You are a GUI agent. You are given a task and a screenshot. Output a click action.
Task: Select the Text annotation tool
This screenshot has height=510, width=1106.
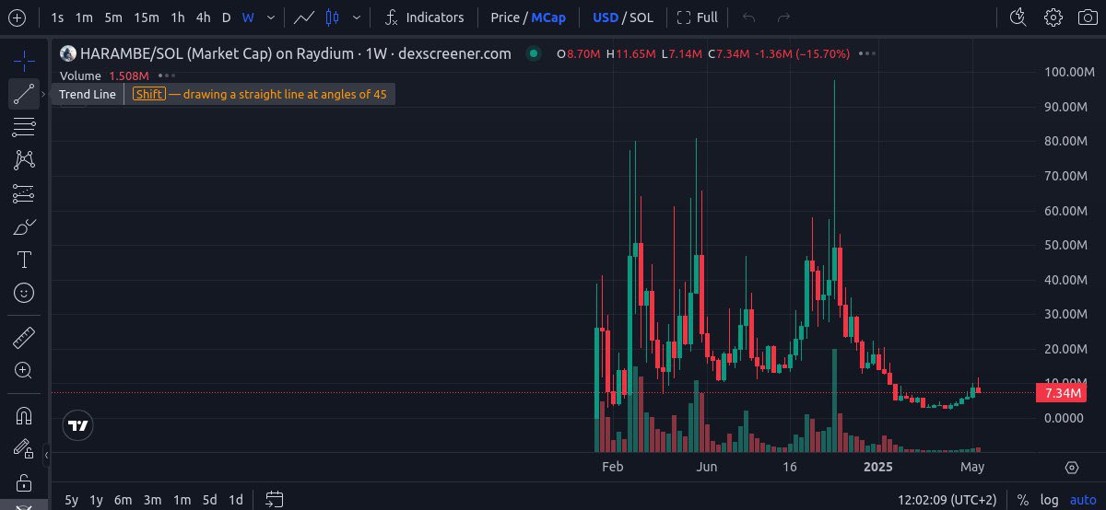point(24,260)
